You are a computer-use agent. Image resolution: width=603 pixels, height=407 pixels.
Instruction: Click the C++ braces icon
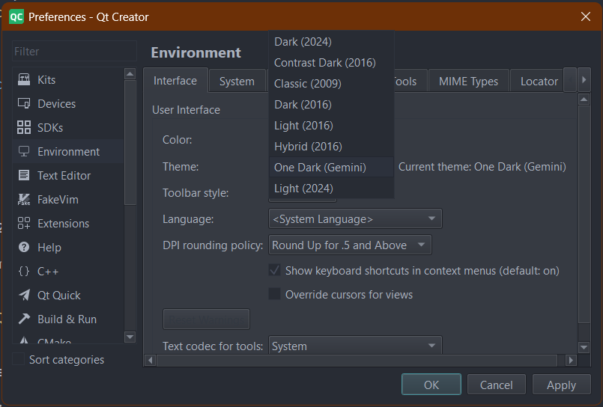(24, 271)
